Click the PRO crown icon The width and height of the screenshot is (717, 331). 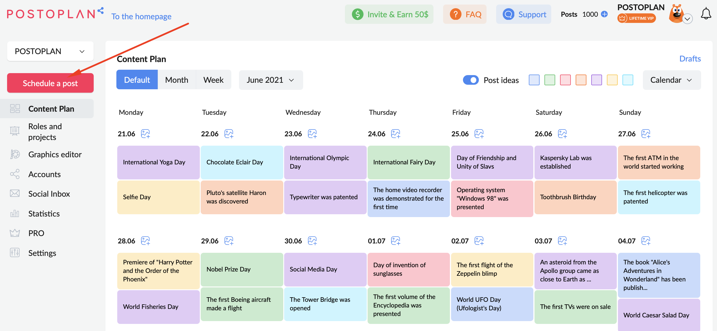15,233
